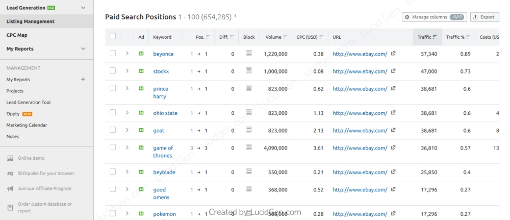510x220 pixels.
Task: Click the Export button
Action: coord(484,17)
